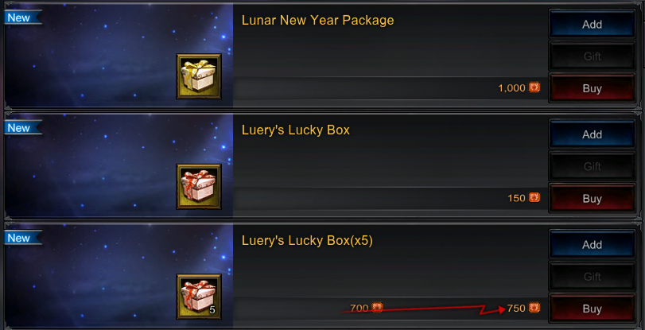This screenshot has height=330, width=645.
Task: Click the starry banner of Luery's Lucky Box
Action: tap(119, 165)
